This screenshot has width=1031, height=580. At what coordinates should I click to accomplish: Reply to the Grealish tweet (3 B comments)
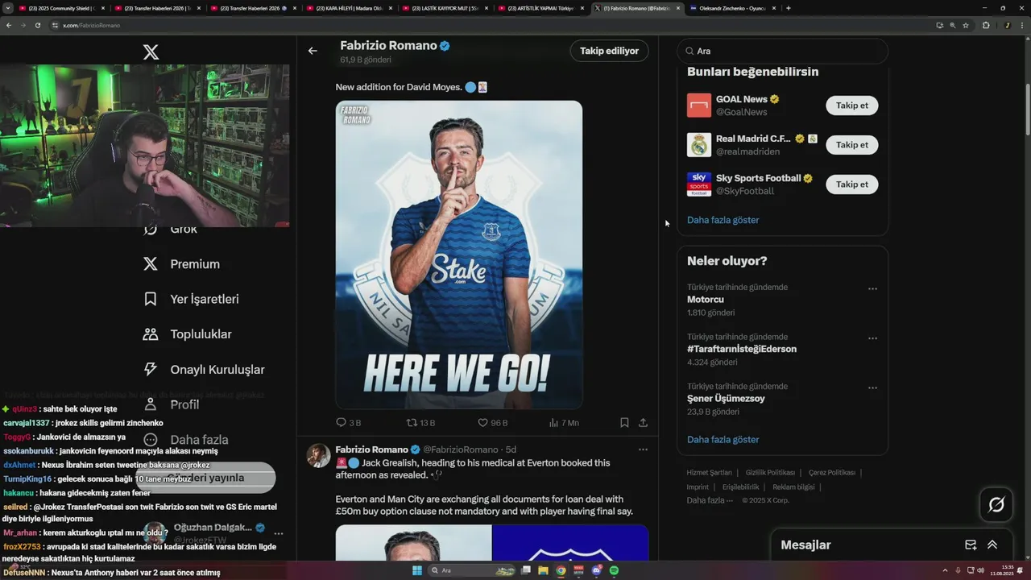point(348,422)
